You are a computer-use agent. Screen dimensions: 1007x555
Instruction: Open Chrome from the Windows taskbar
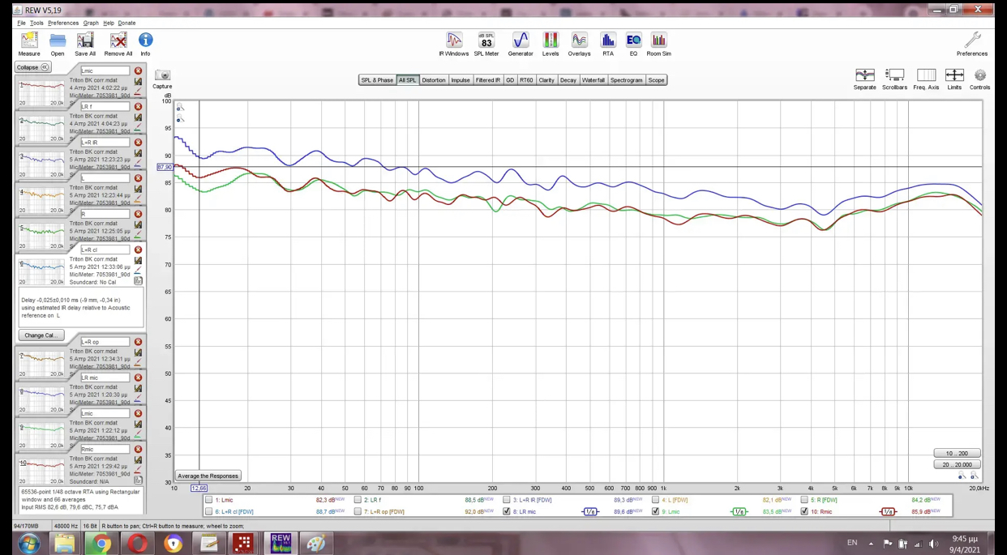(x=101, y=543)
